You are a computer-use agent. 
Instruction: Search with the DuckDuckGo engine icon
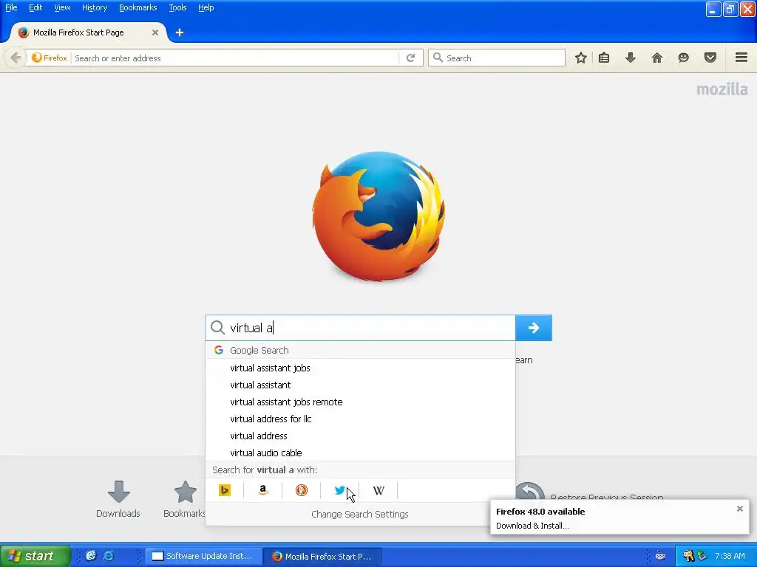302,490
